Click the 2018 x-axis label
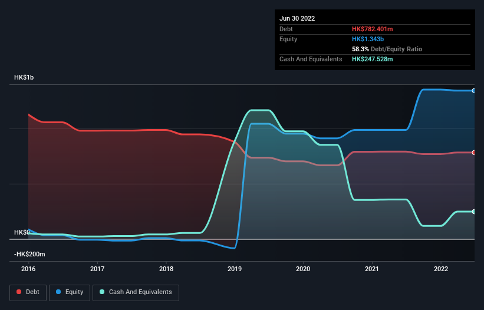Image resolution: width=484 pixels, height=310 pixels. (166, 269)
